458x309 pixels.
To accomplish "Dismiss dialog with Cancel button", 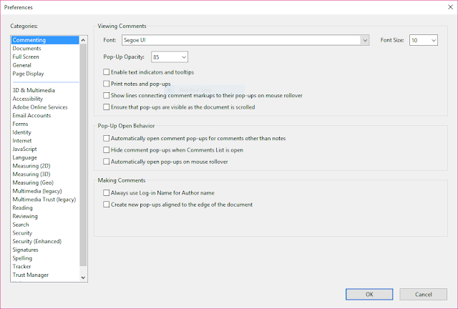I will pyautogui.click(x=423, y=295).
